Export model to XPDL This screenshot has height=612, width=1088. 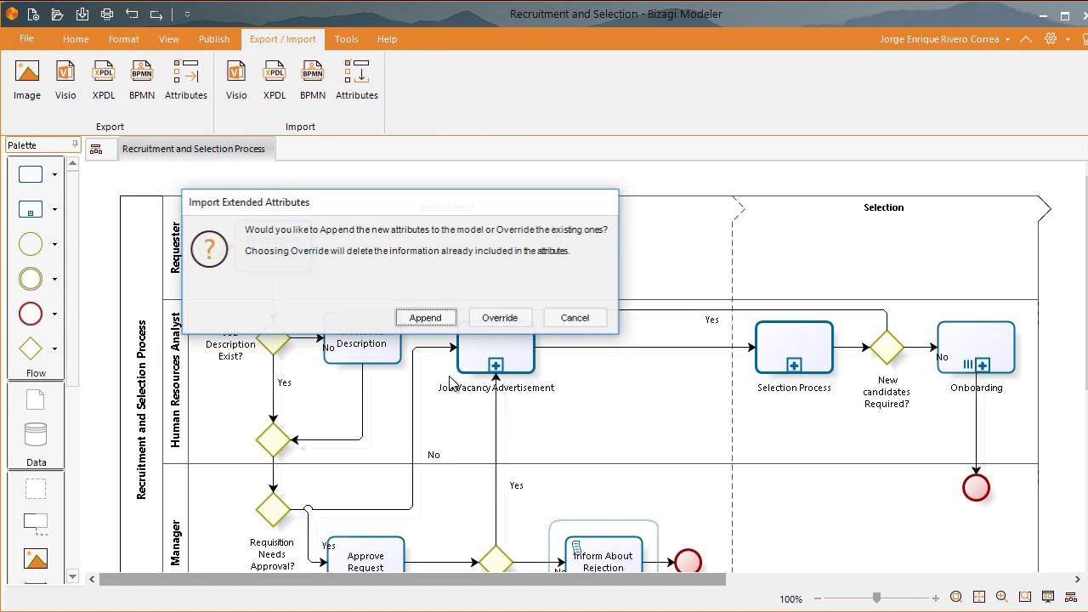pyautogui.click(x=104, y=80)
